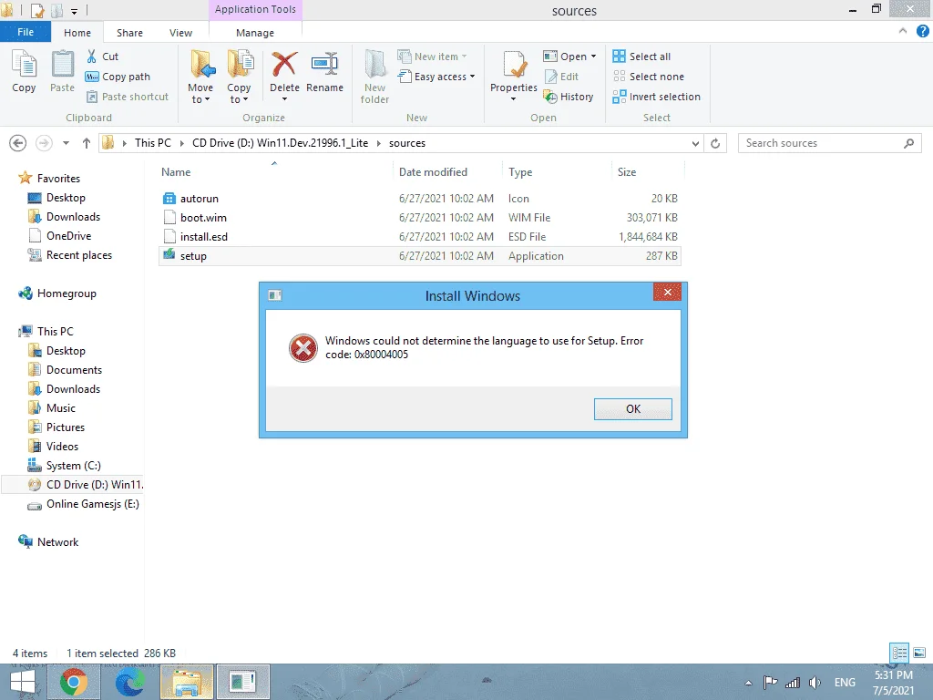
Task: Open the Easy access dropdown
Action: [x=436, y=77]
